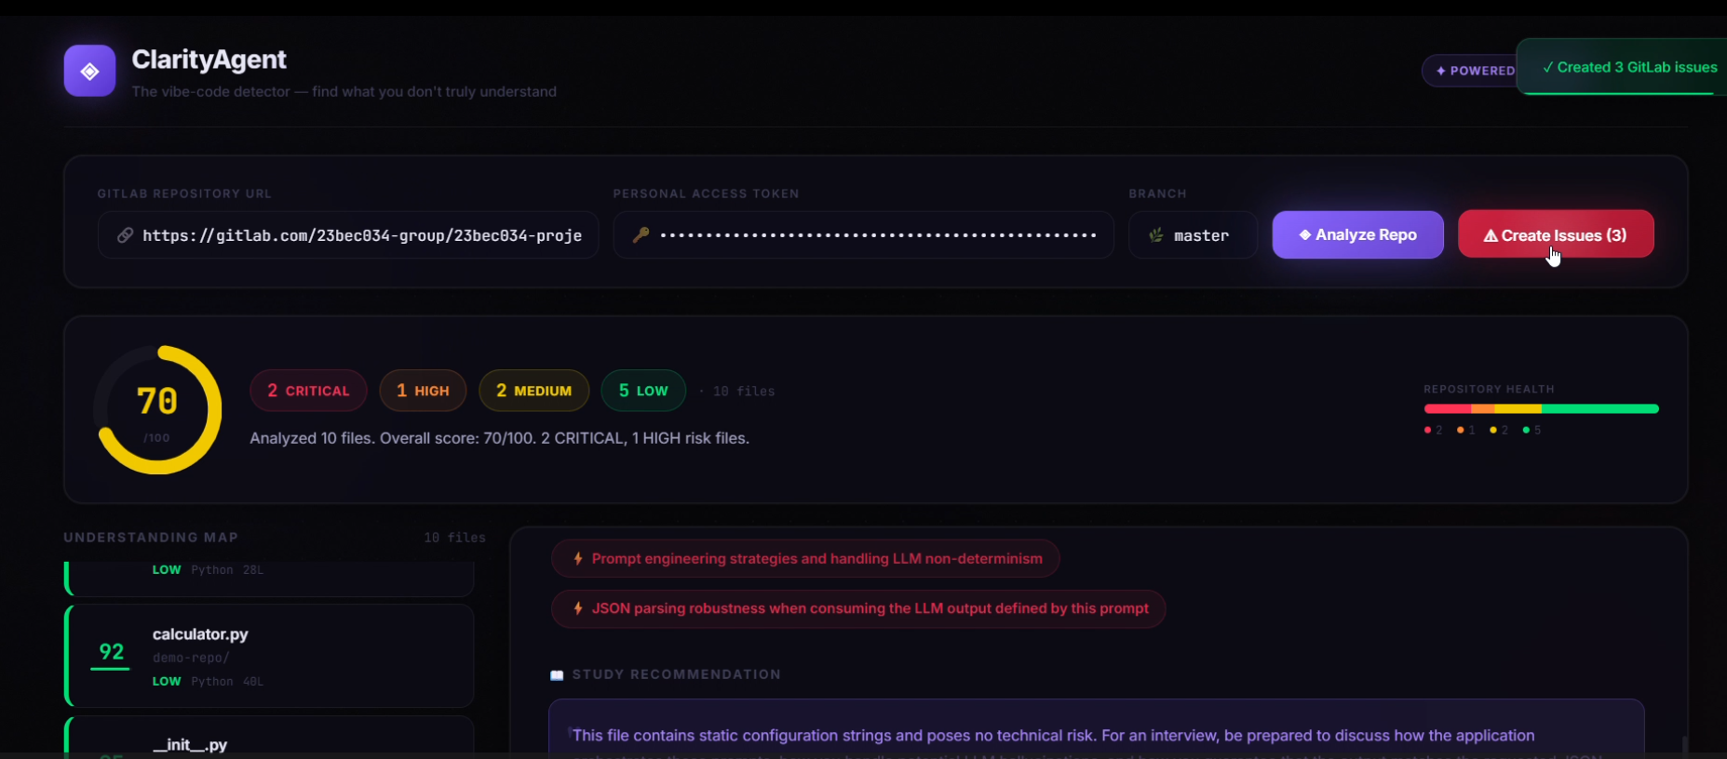Filter by the 2 Critical badge

(x=308, y=391)
